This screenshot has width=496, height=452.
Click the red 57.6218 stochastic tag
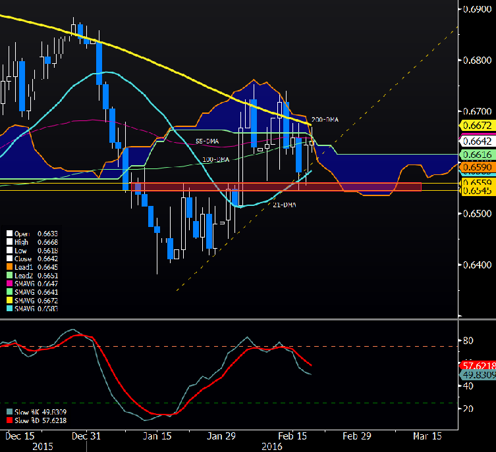(478, 366)
